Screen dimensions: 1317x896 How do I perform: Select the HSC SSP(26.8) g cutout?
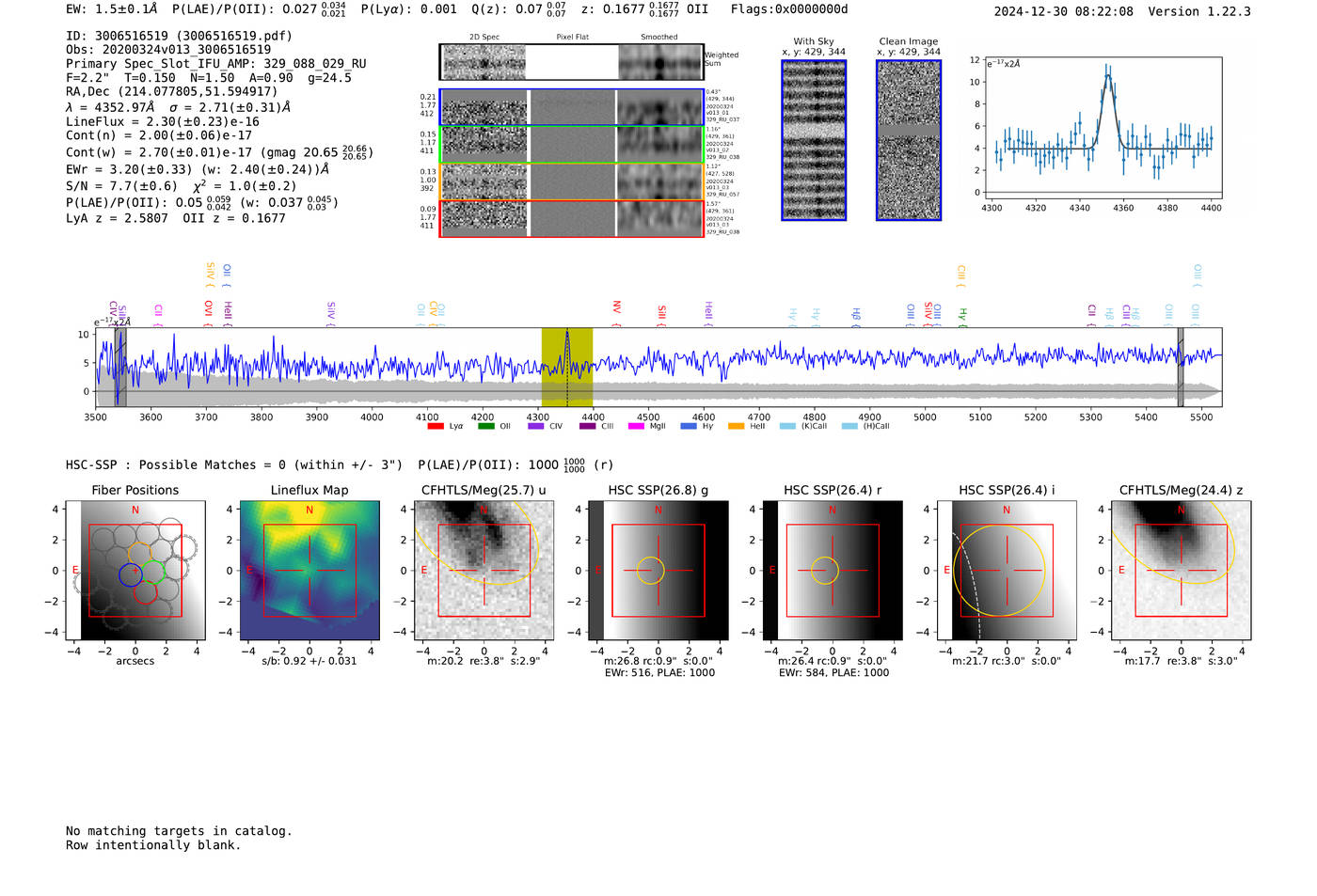pyautogui.click(x=658, y=570)
